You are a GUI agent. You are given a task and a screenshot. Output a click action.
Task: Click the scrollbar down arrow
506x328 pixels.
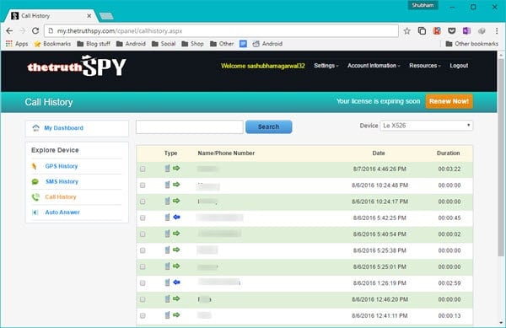(501, 322)
